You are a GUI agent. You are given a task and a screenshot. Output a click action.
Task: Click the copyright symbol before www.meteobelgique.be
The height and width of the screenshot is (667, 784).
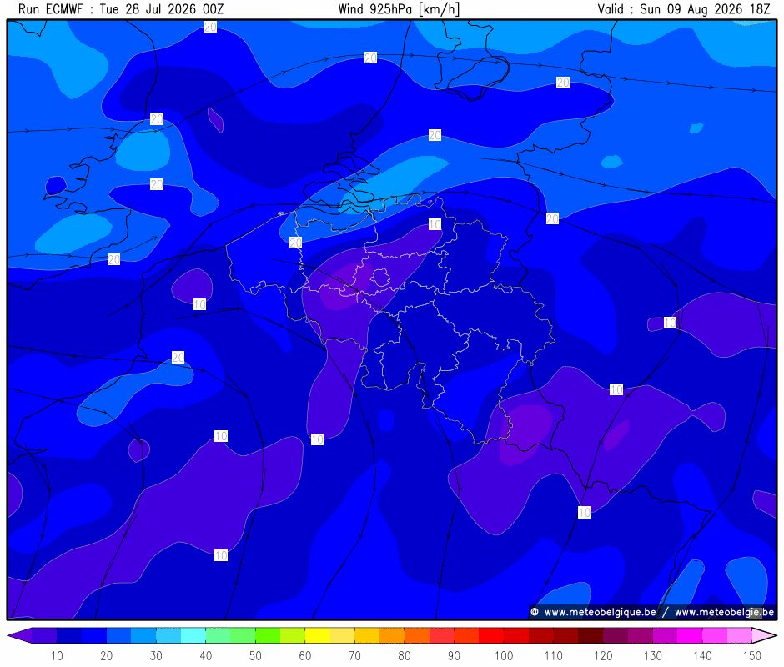tap(535, 612)
